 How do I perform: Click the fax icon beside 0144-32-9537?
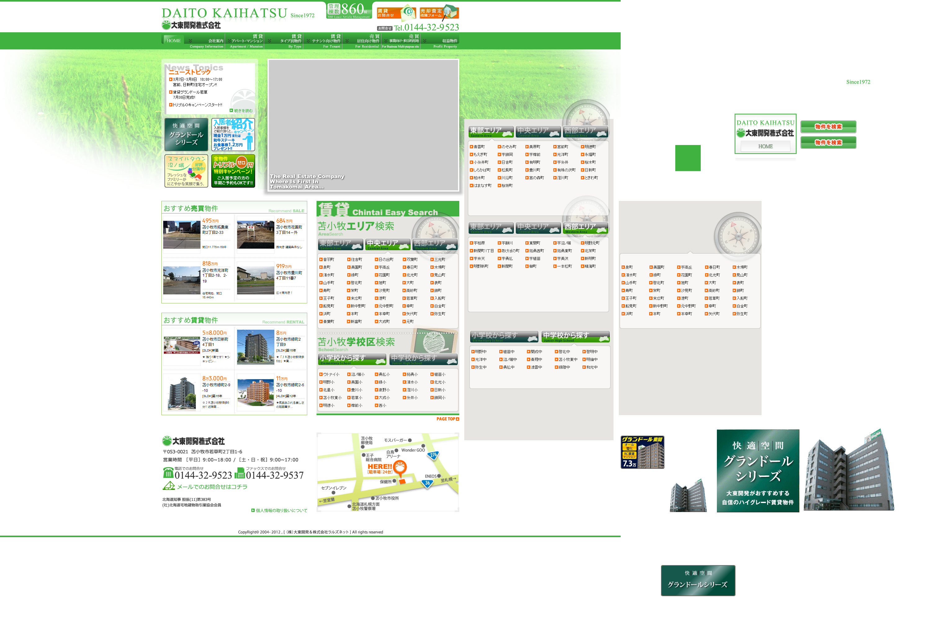pyautogui.click(x=240, y=473)
